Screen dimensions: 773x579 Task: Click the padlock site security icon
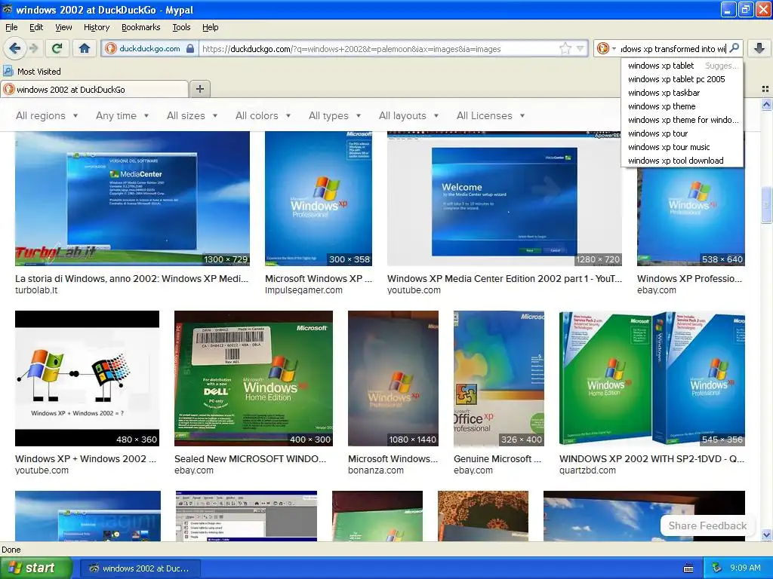pyautogui.click(x=190, y=48)
